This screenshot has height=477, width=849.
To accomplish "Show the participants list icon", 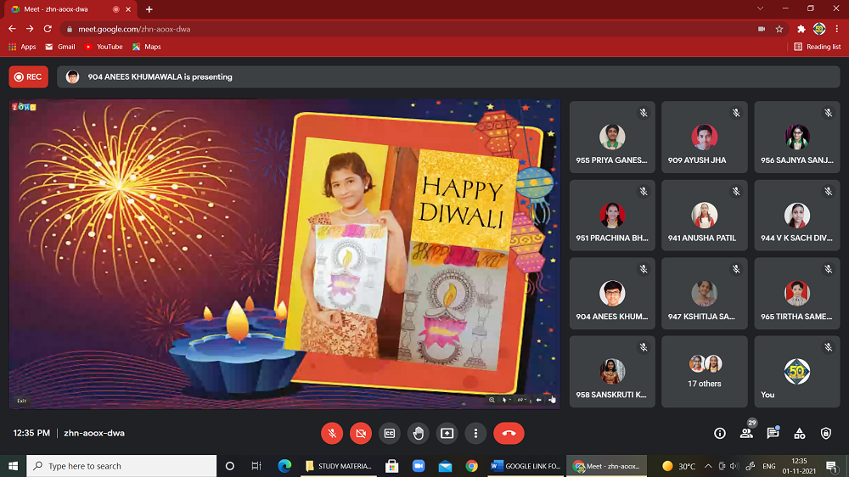I will [746, 433].
